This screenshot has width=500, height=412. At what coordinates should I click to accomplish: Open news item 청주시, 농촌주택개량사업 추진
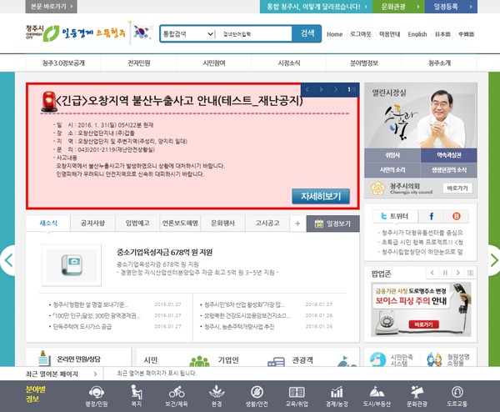click(x=239, y=326)
